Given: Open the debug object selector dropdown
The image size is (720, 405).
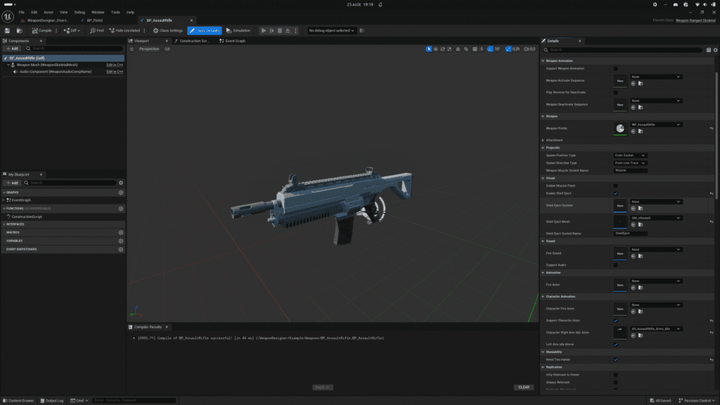Looking at the screenshot, I should click(x=331, y=31).
